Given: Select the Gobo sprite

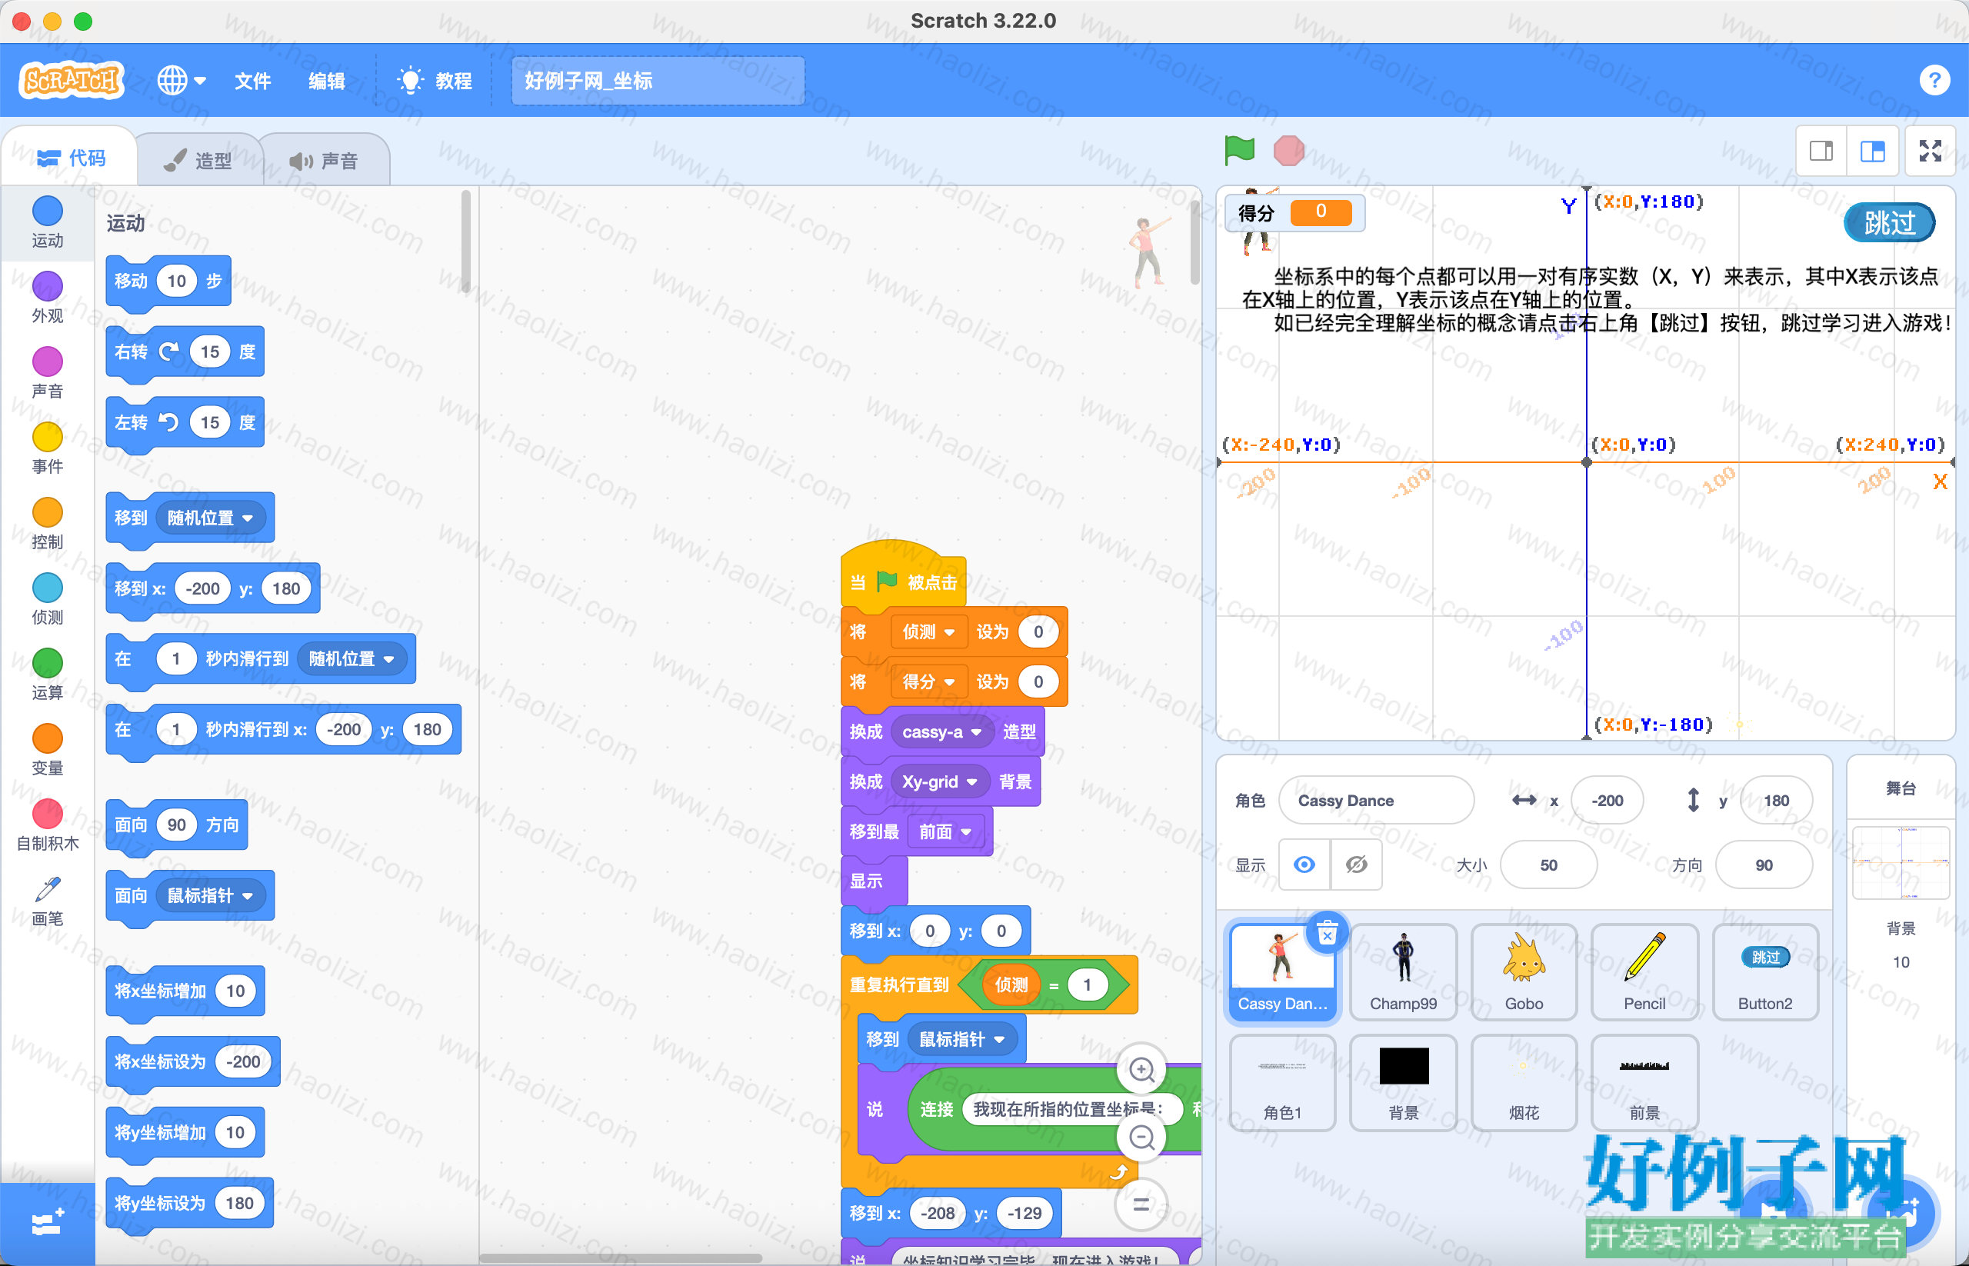Looking at the screenshot, I should point(1524,972).
